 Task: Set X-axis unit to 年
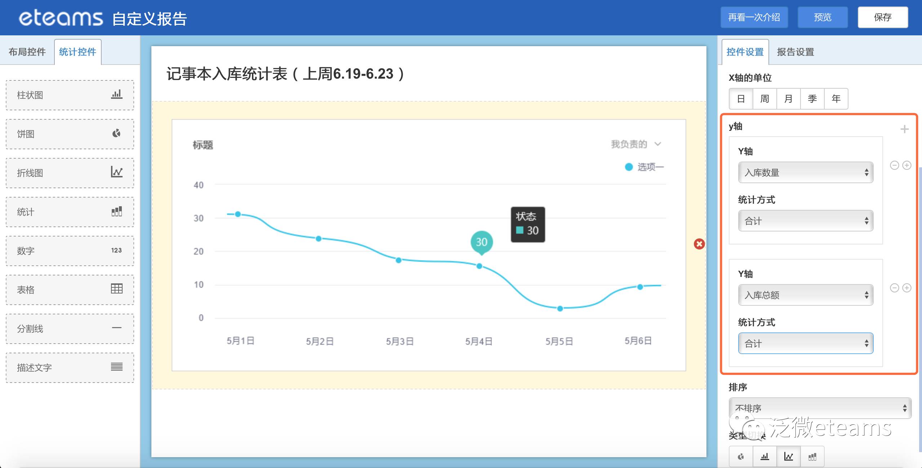click(x=836, y=99)
